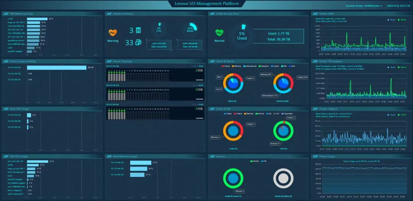Click the top bar in Power Usage Ranking
The width and height of the screenshot is (413, 201).
[56, 68]
